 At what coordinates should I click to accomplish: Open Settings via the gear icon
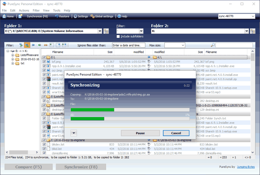[75, 16]
